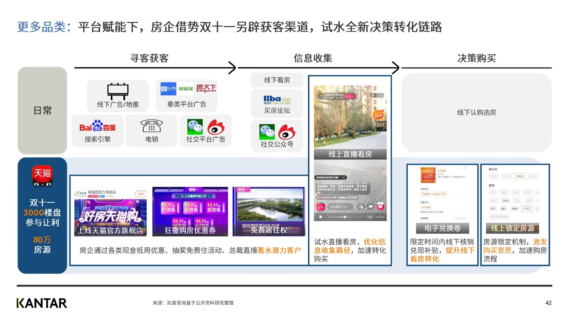The width and height of the screenshot is (569, 320).
Task: Click the billboard icon above 线下广告/地推
Action: pos(118,91)
